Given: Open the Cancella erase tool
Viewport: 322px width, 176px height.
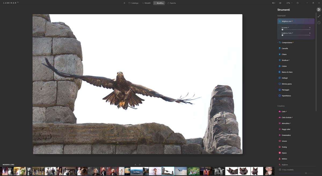Looking at the screenshot, I should (x=285, y=49).
